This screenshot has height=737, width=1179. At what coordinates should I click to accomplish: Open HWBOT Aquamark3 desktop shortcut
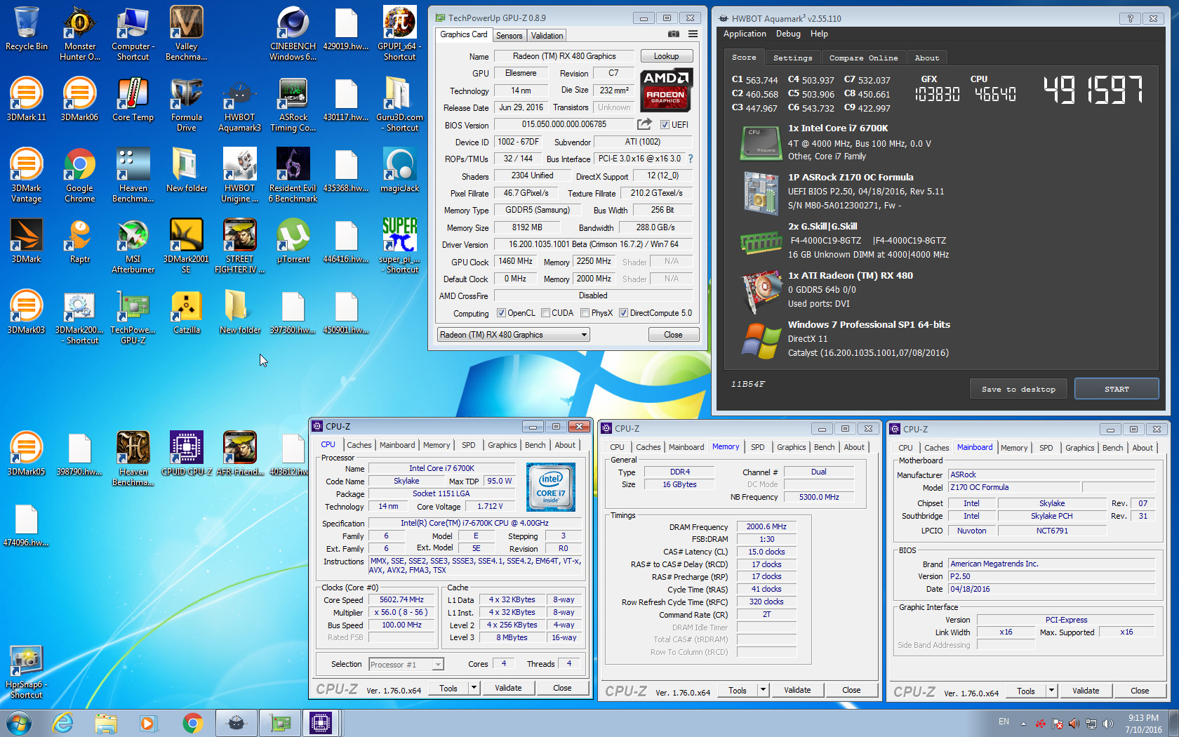[x=240, y=105]
